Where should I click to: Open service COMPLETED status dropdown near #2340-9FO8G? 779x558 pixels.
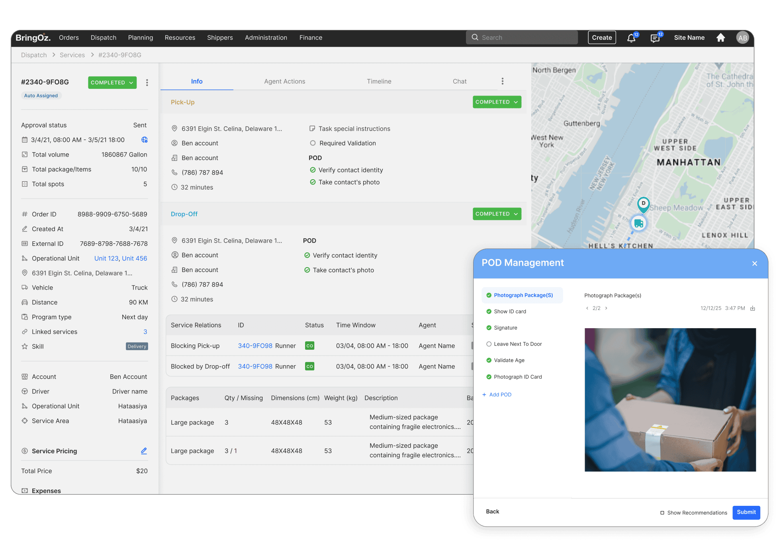pyautogui.click(x=112, y=82)
